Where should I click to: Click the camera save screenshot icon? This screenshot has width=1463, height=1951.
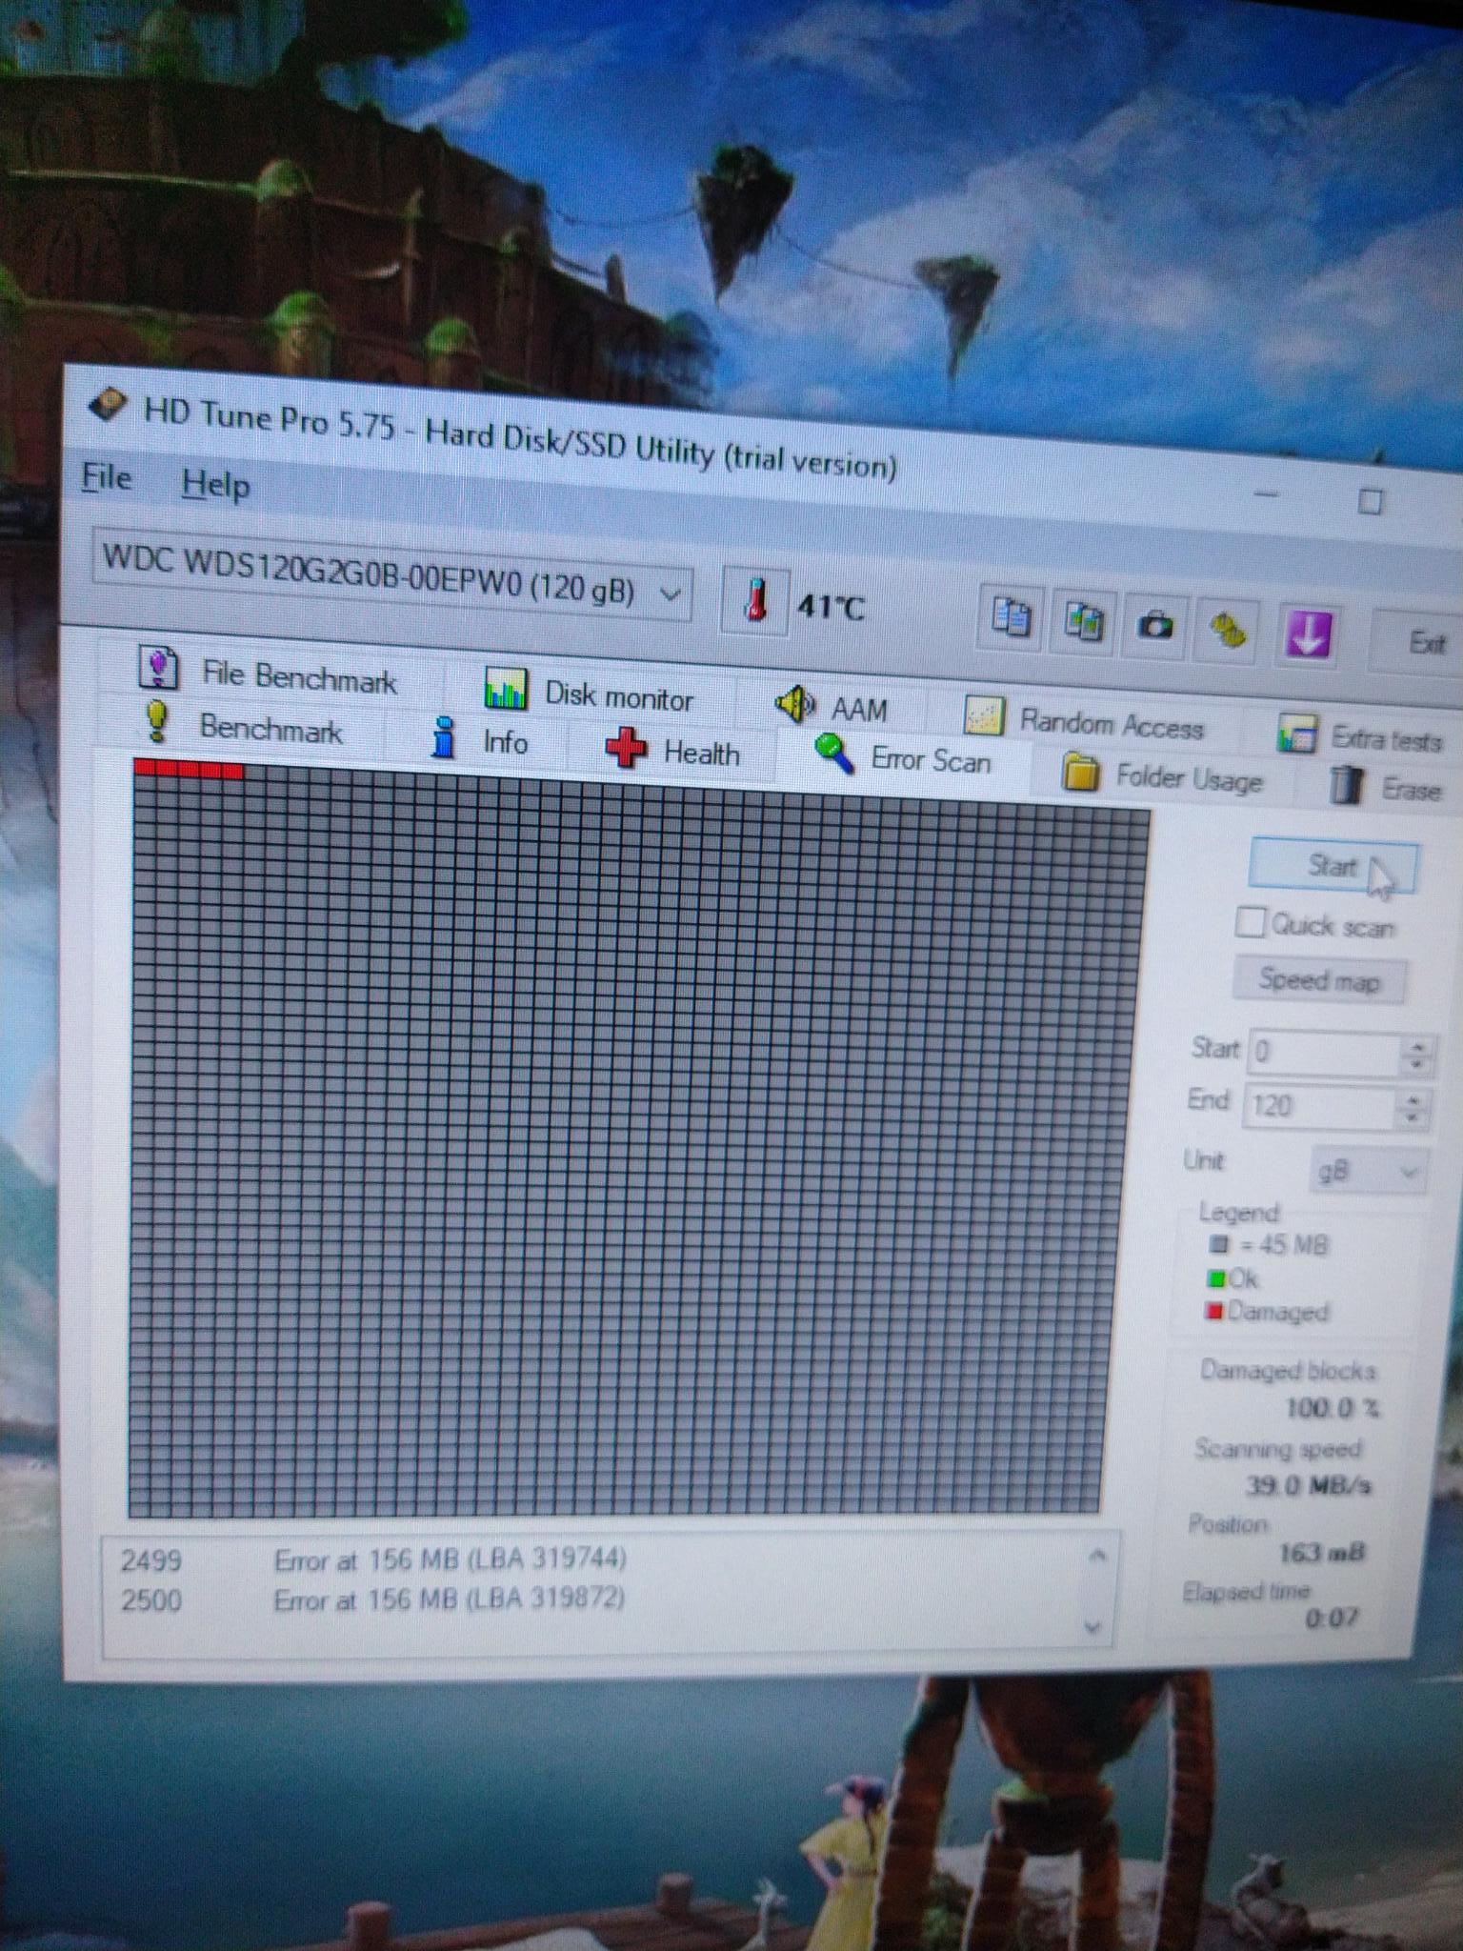click(1156, 626)
